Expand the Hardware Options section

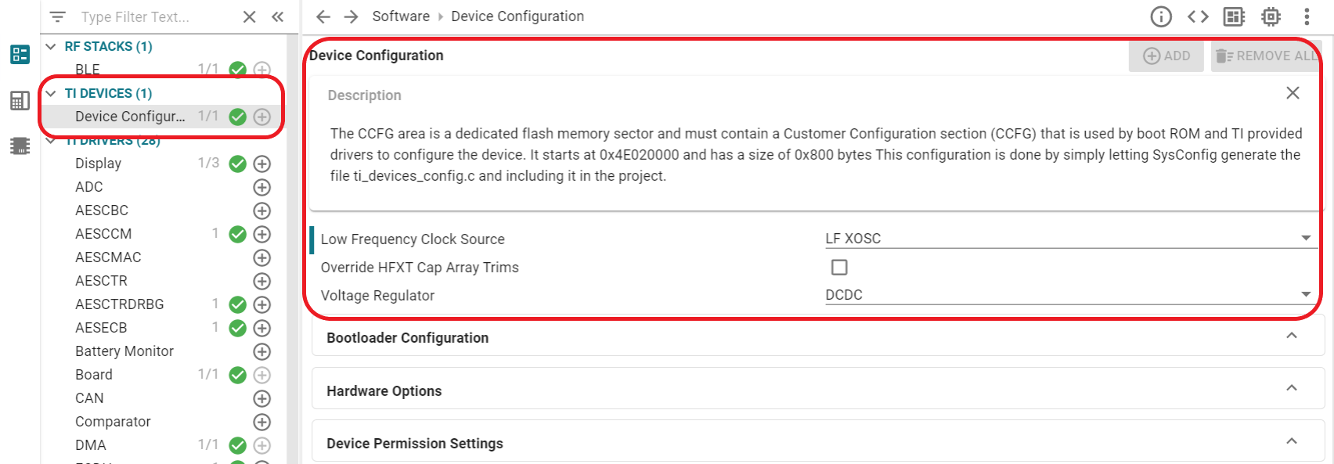[x=1292, y=387]
